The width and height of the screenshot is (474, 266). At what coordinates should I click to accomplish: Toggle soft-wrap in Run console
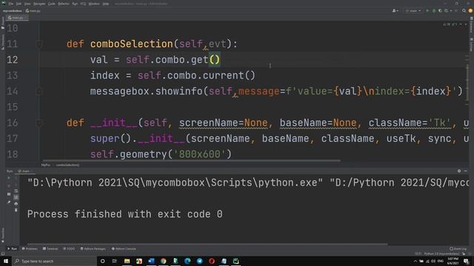pos(16,191)
